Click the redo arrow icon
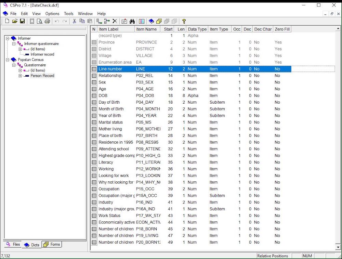The width and height of the screenshot is (342, 259). tap(65, 21)
